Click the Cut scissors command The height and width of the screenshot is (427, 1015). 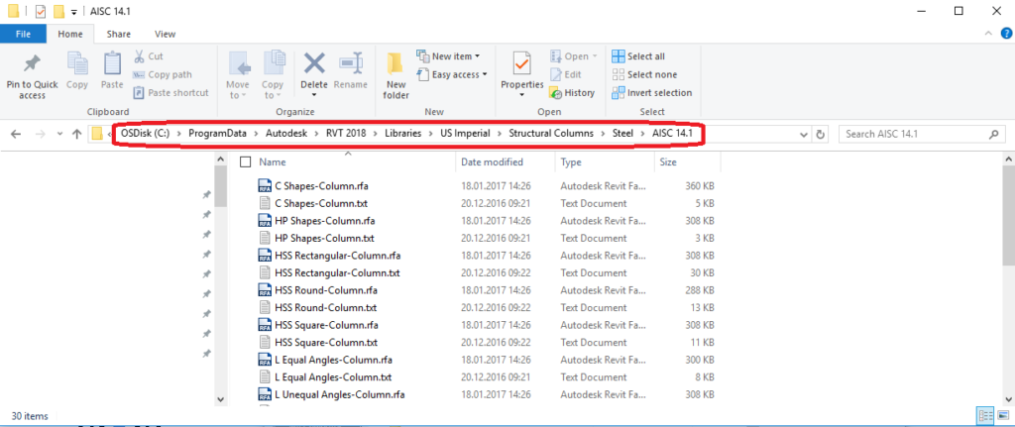coord(149,56)
